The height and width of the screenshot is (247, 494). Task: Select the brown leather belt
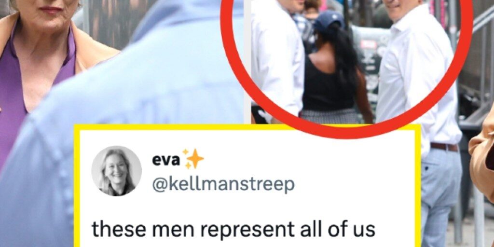point(444,147)
